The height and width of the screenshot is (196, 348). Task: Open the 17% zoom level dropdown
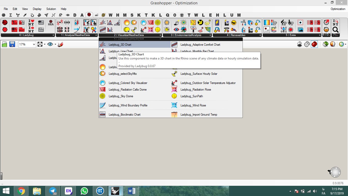[x=34, y=44]
